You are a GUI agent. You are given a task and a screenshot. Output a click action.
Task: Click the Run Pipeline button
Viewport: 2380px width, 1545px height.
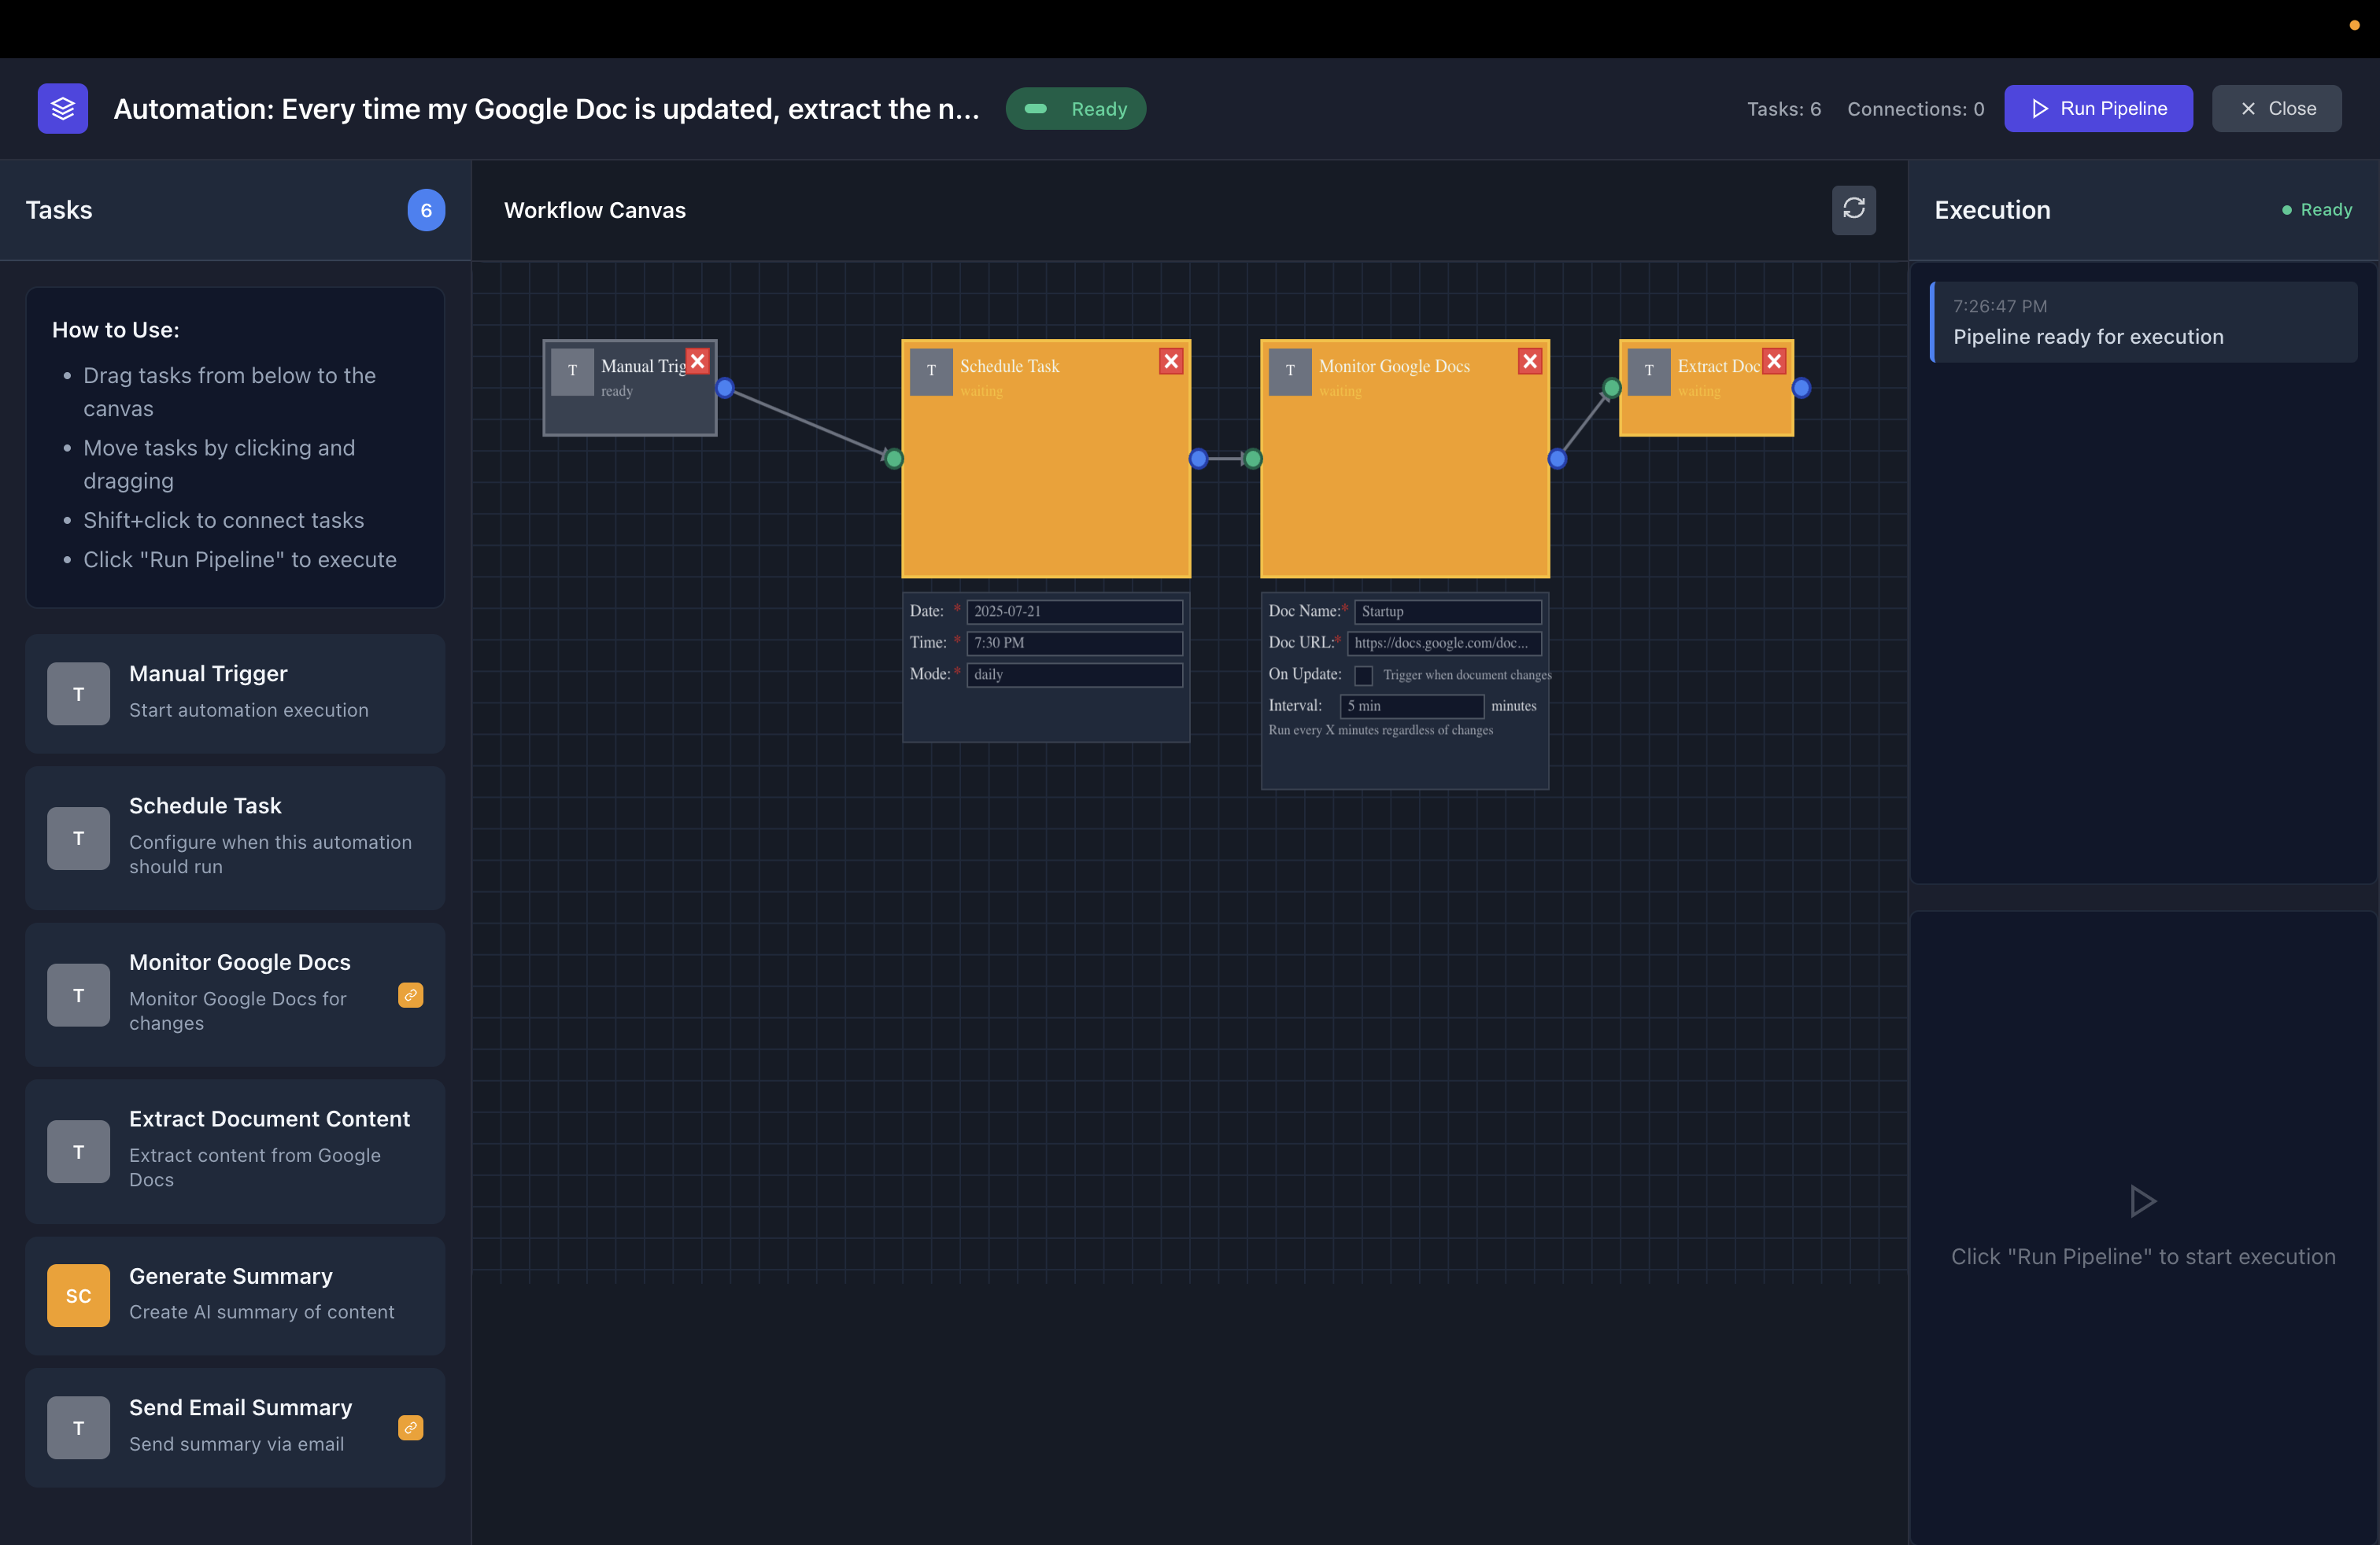click(x=2098, y=108)
